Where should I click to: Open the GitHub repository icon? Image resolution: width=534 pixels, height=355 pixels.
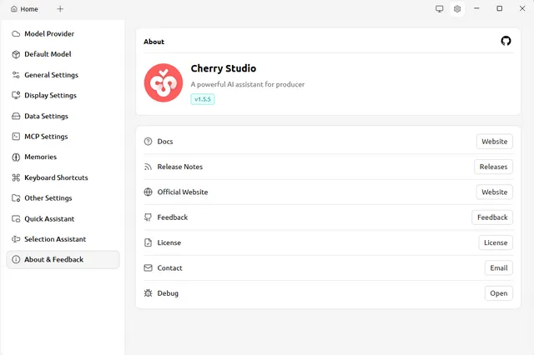tap(506, 41)
